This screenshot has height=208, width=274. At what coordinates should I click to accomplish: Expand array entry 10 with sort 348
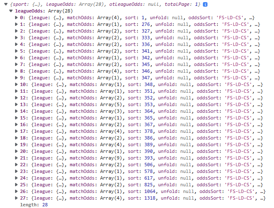(16, 84)
